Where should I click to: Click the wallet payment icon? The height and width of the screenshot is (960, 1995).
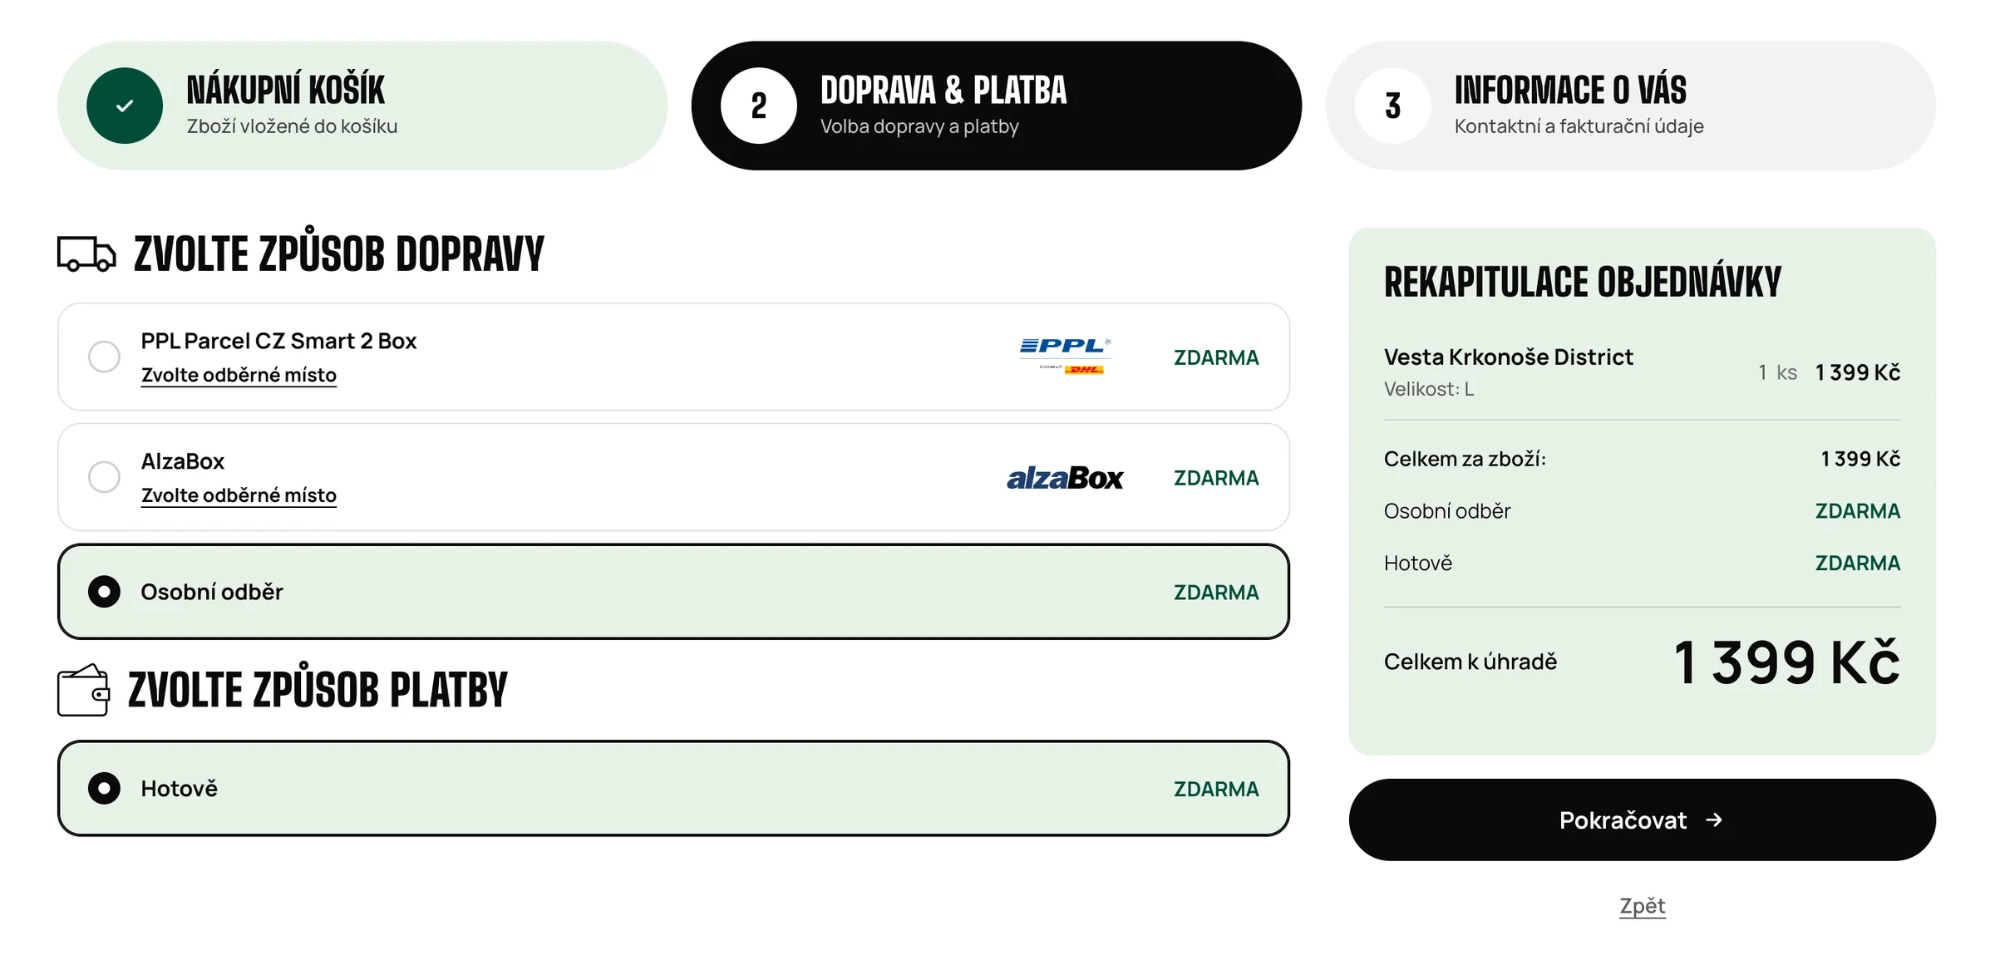(83, 690)
